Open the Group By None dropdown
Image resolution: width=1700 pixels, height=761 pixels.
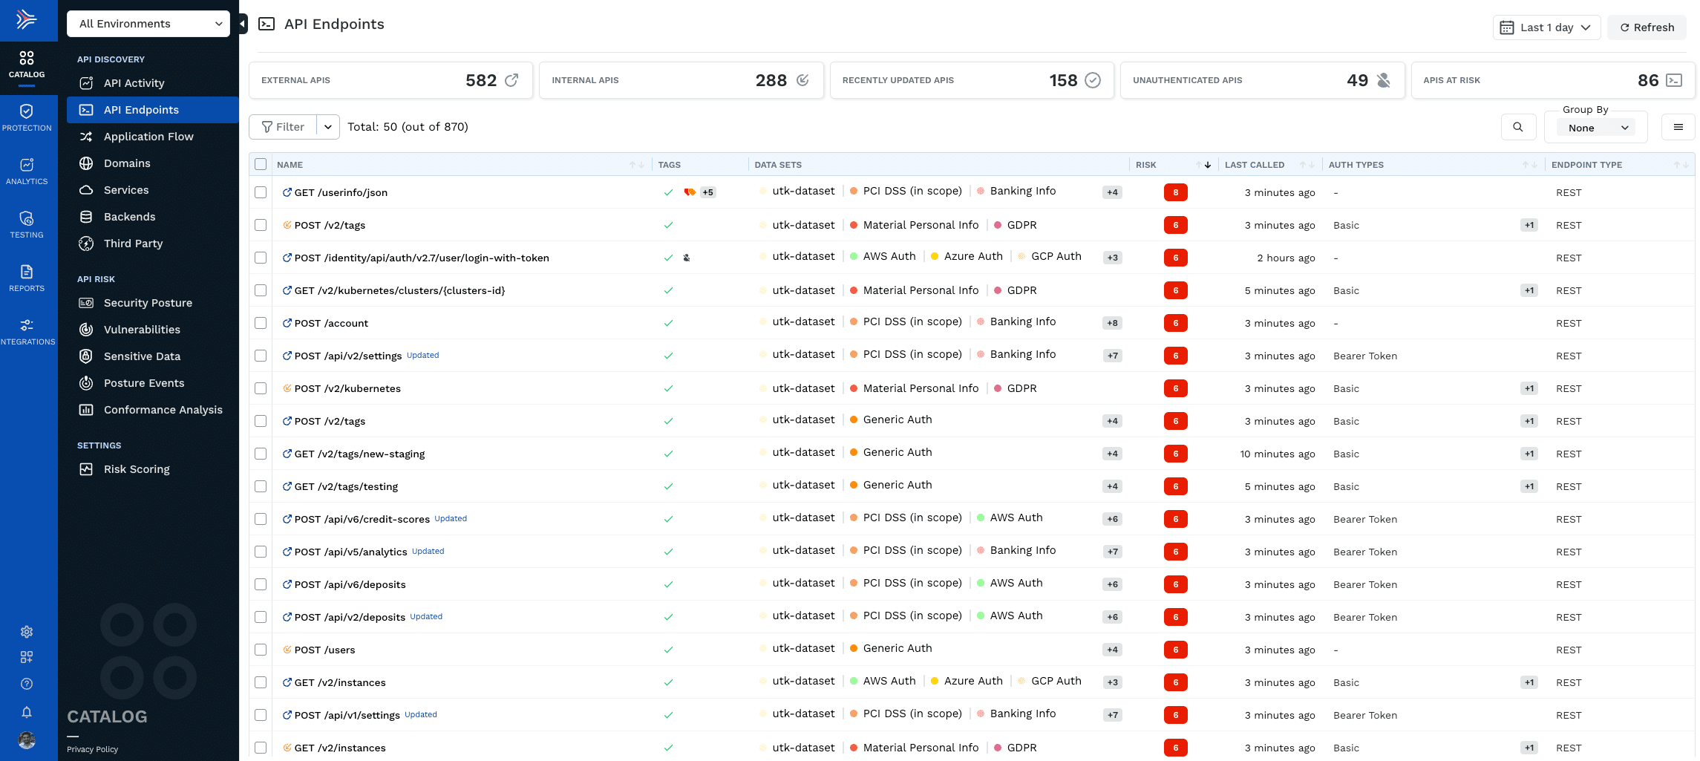[x=1595, y=128]
